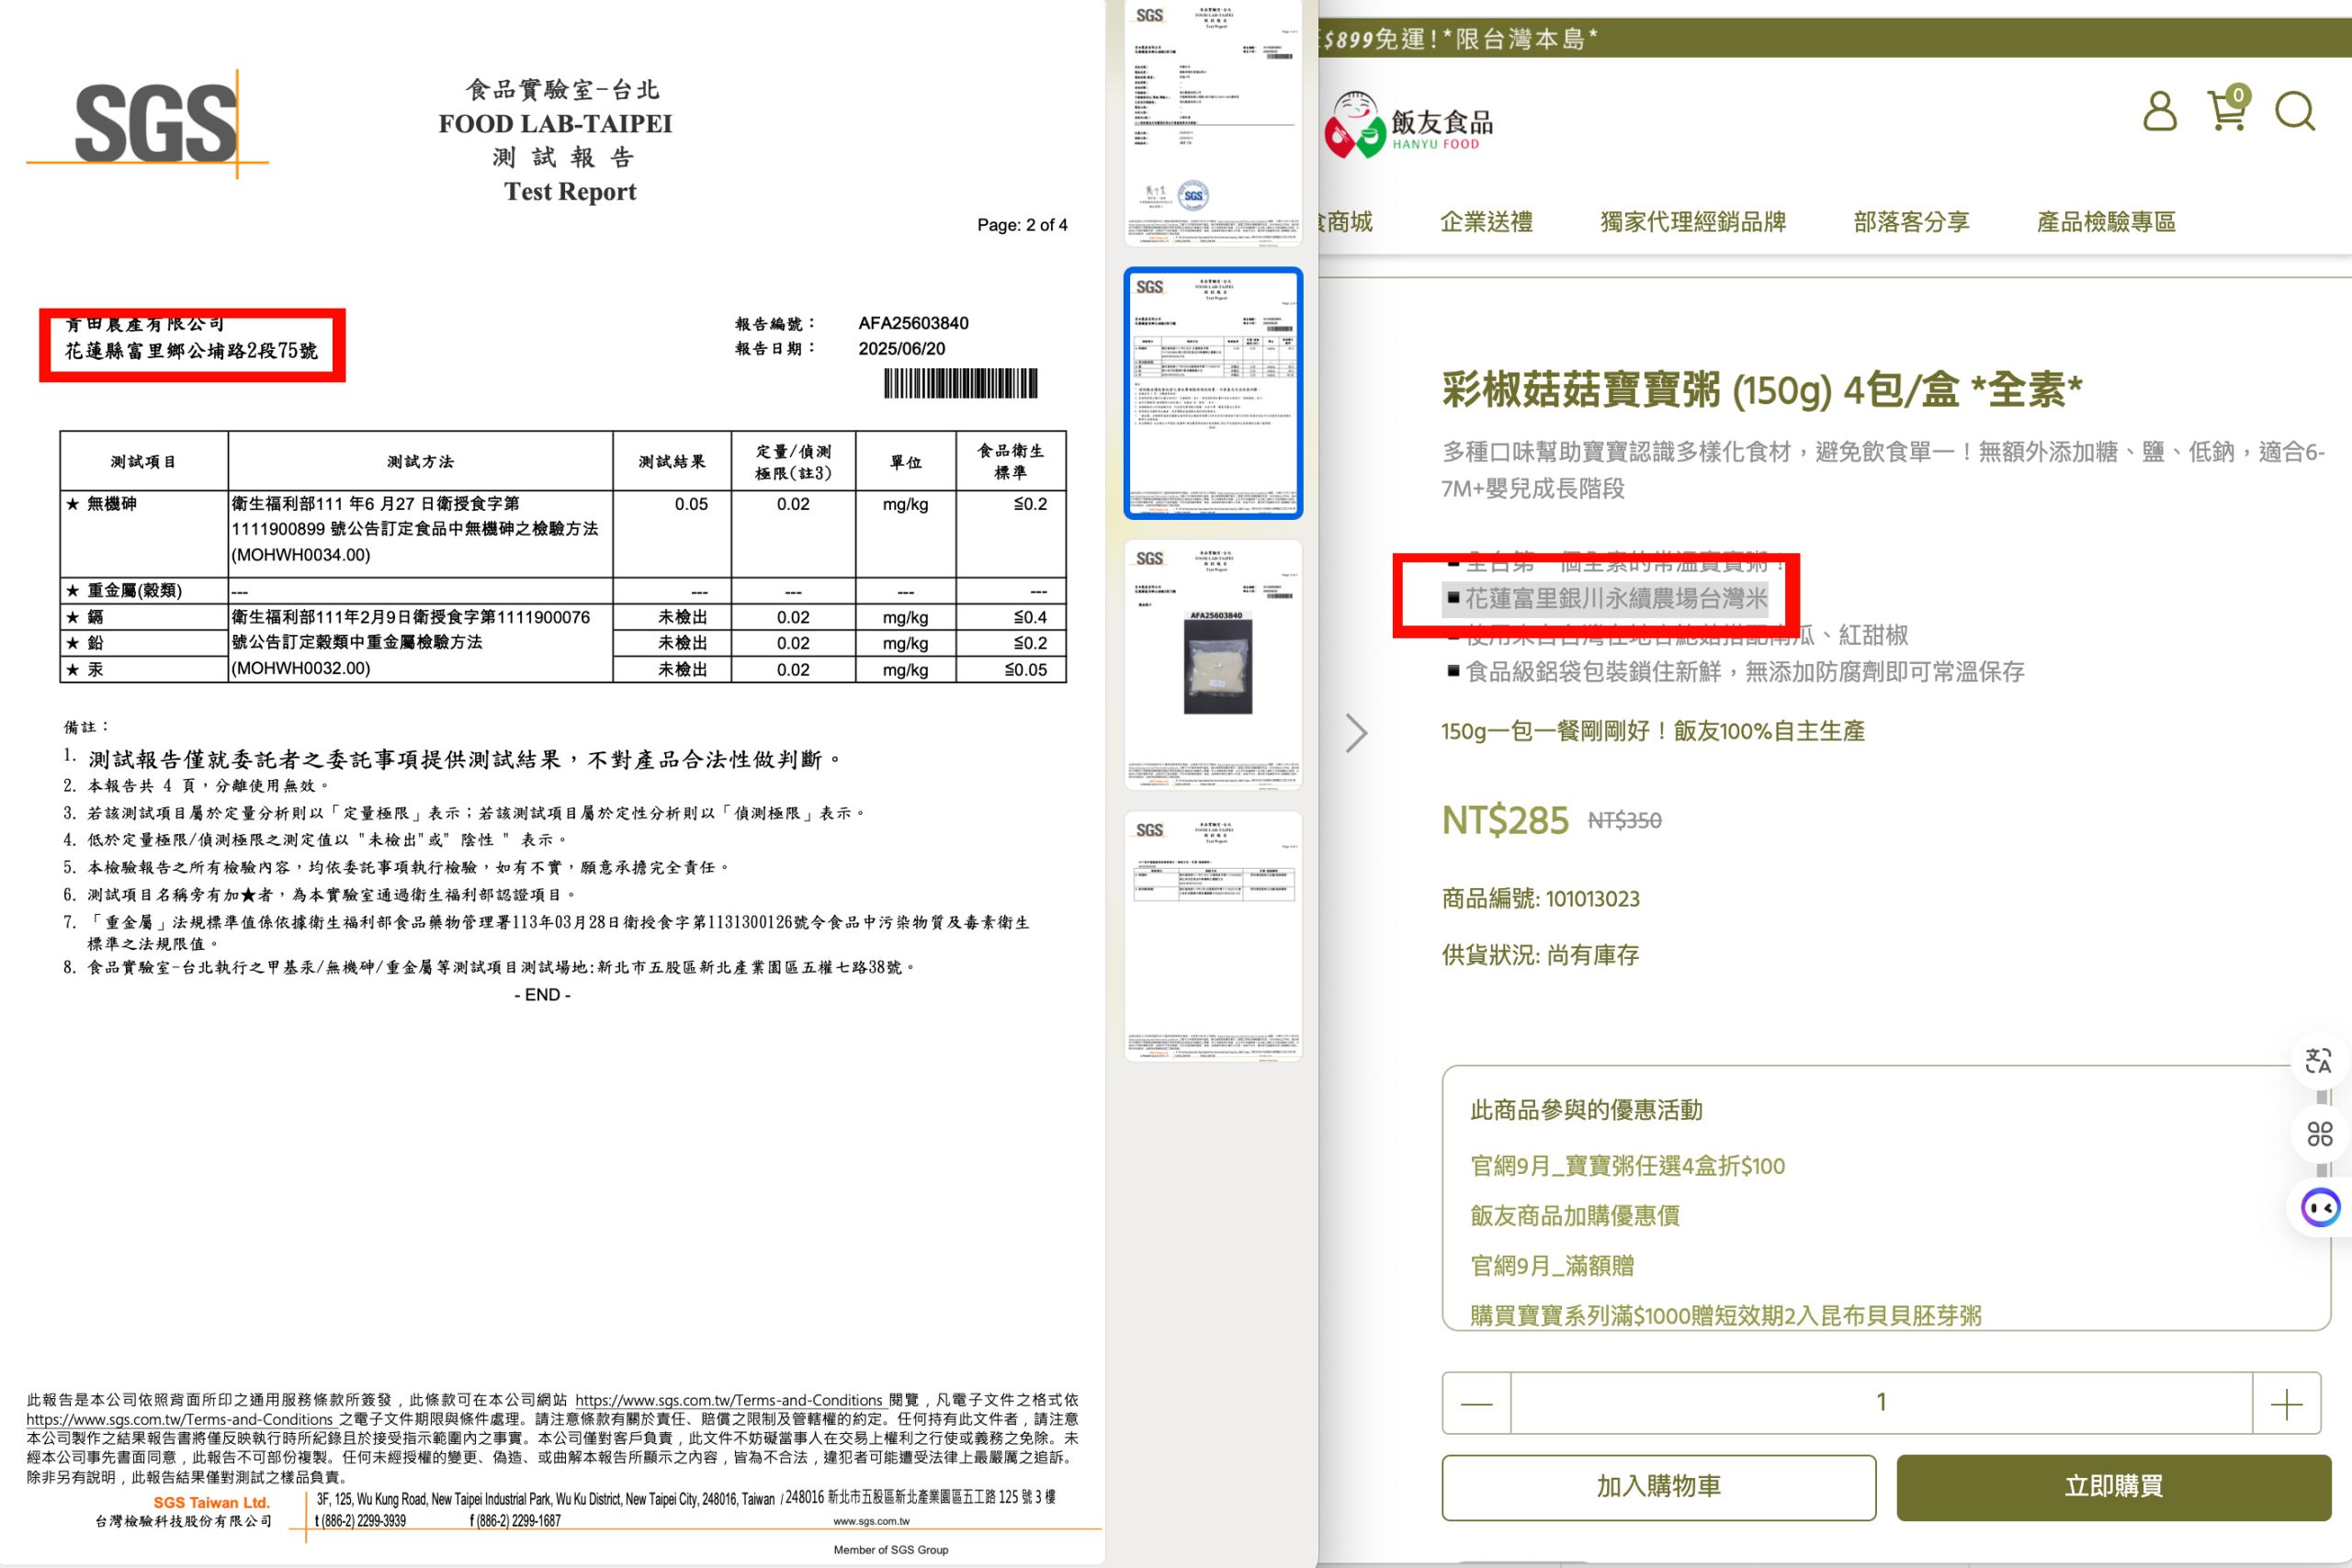Click 加入購物車 button
This screenshot has width=2352, height=1568.
pyautogui.click(x=1658, y=1487)
